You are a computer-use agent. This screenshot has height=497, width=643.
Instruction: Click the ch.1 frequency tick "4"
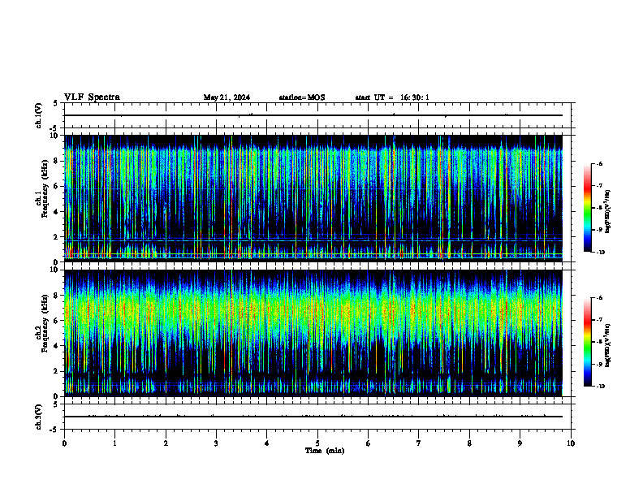coord(57,212)
